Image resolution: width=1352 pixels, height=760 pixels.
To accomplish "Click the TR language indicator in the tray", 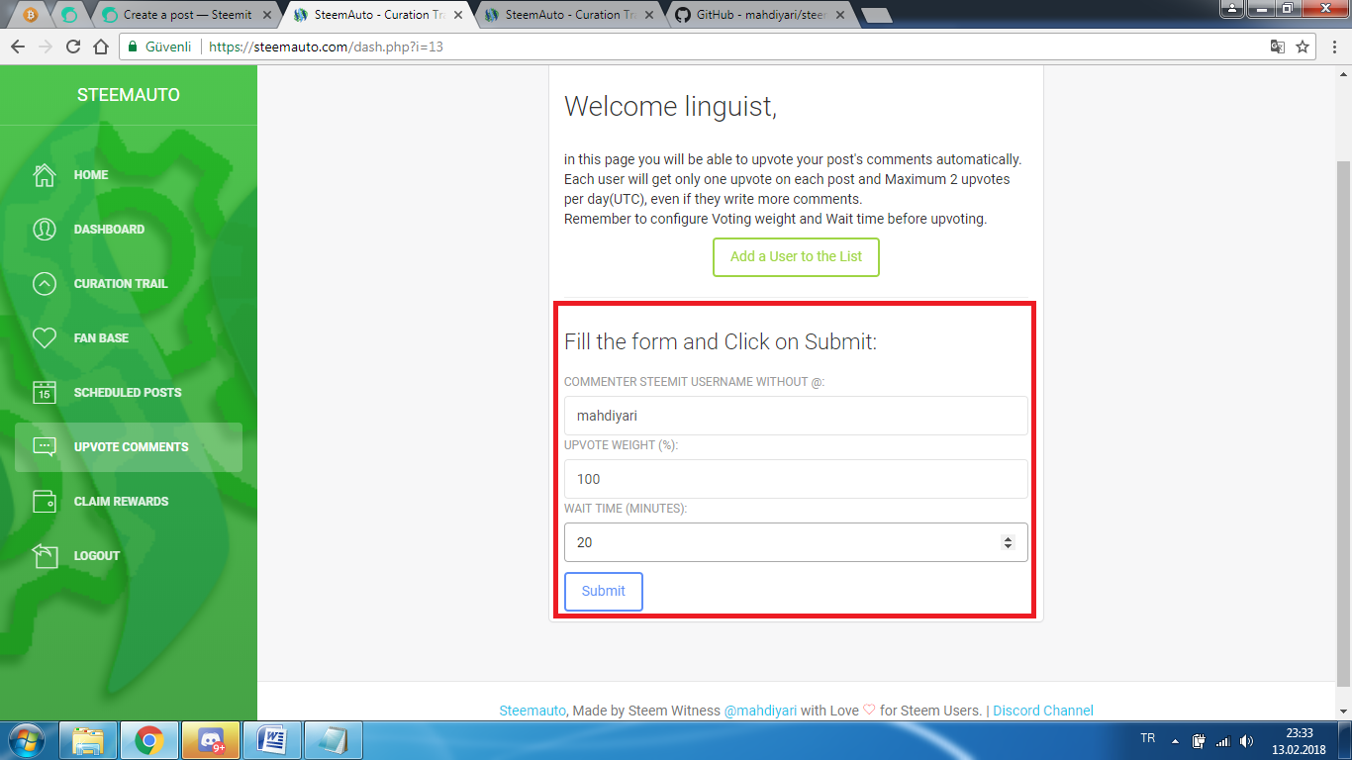I will (x=1148, y=738).
